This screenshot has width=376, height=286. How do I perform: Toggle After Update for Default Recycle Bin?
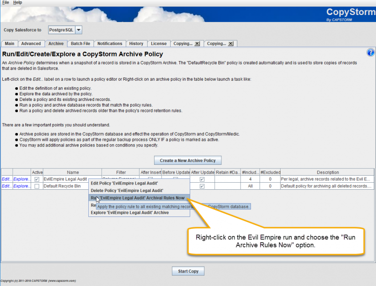(202, 186)
